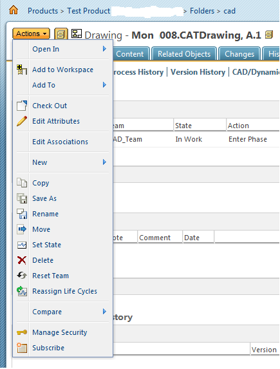Click the Manage Security key icon

(x=22, y=332)
